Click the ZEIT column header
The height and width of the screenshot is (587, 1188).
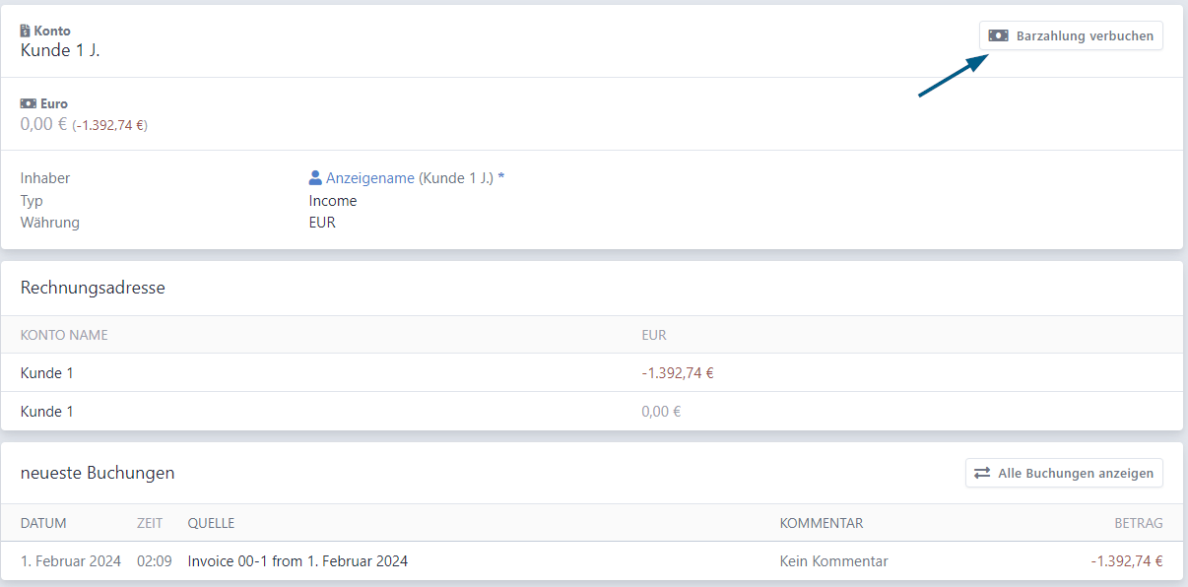coord(150,523)
